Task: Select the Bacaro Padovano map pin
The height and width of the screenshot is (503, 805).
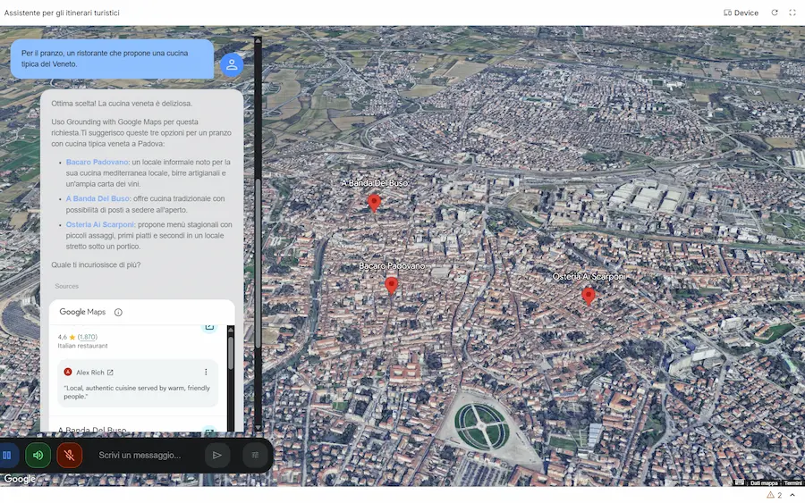Action: pos(391,285)
